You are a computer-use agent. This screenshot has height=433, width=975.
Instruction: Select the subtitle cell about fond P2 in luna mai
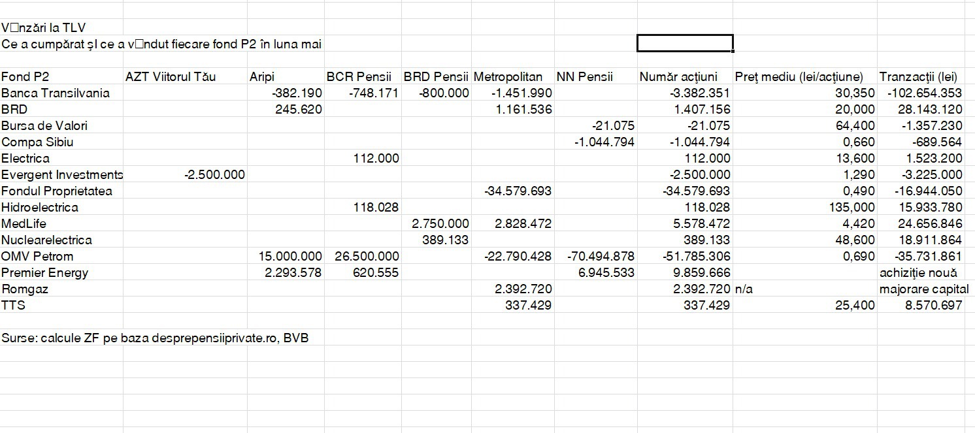[161, 44]
